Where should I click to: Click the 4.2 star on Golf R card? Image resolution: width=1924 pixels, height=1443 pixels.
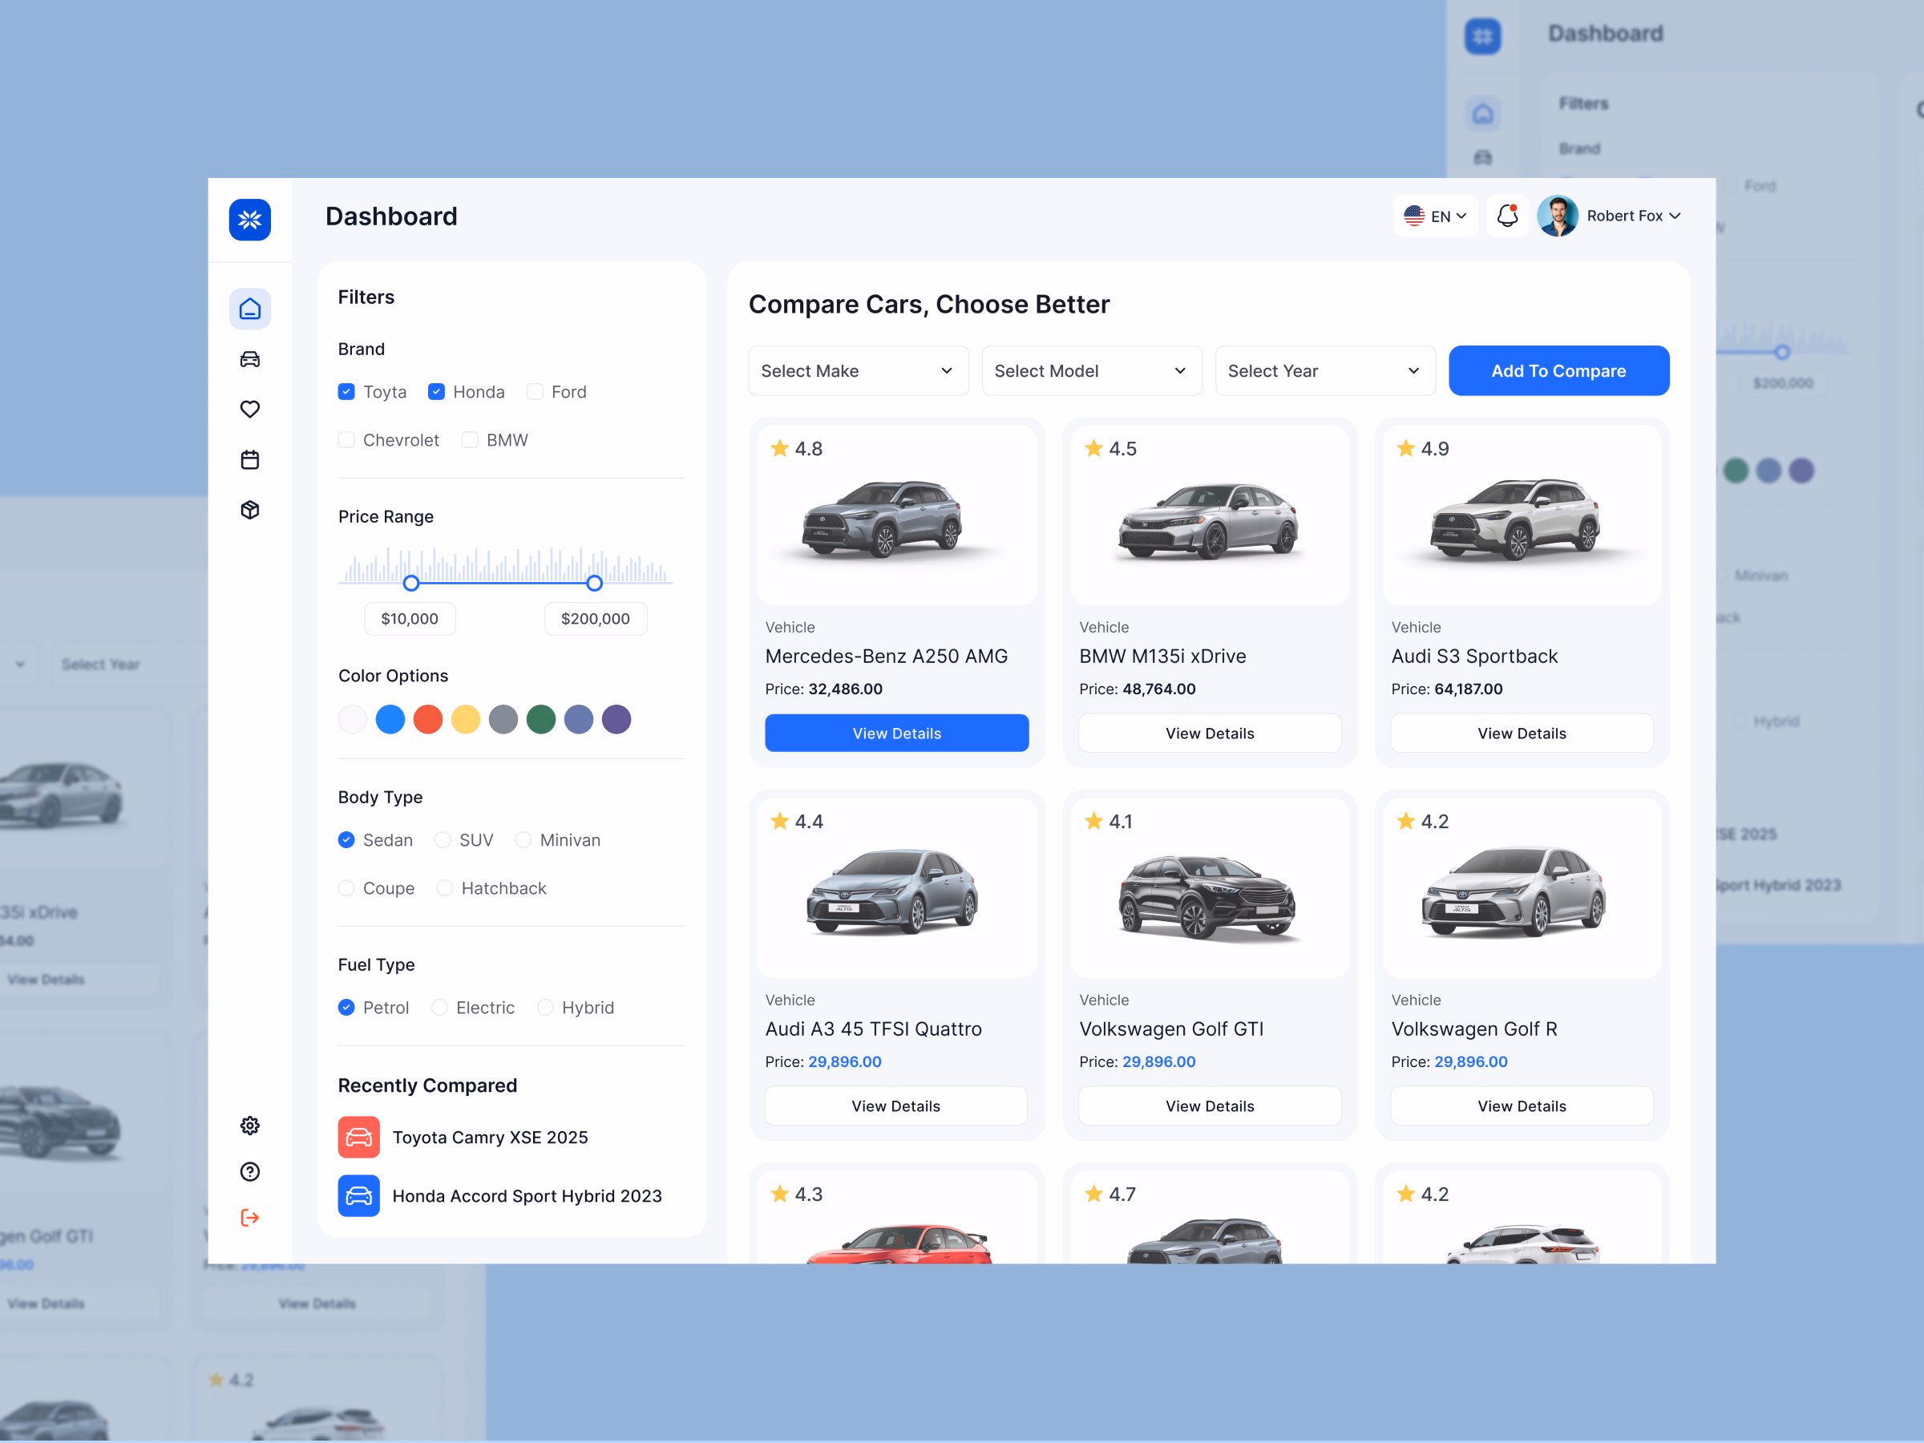point(1405,820)
